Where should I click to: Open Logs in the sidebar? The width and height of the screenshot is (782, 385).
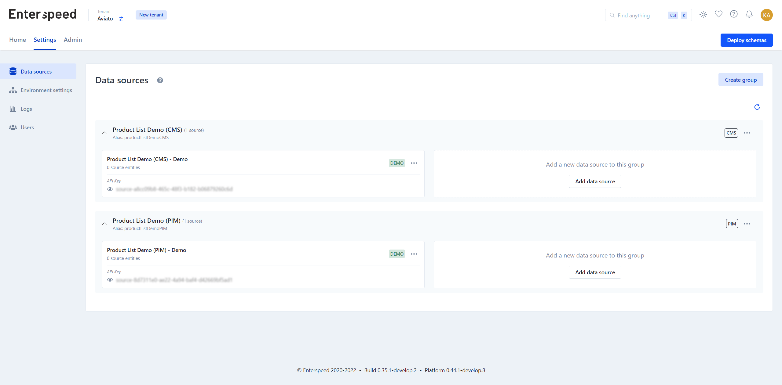[x=38, y=109]
